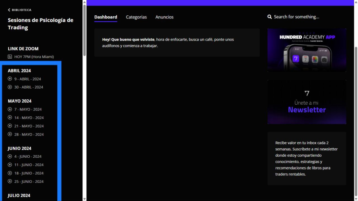Click the search magnifier icon
The height and width of the screenshot is (201, 358).
[x=270, y=17]
